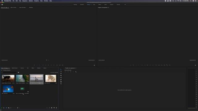Switch Project panel to List View
The width and height of the screenshot is (198, 111).
4,108
